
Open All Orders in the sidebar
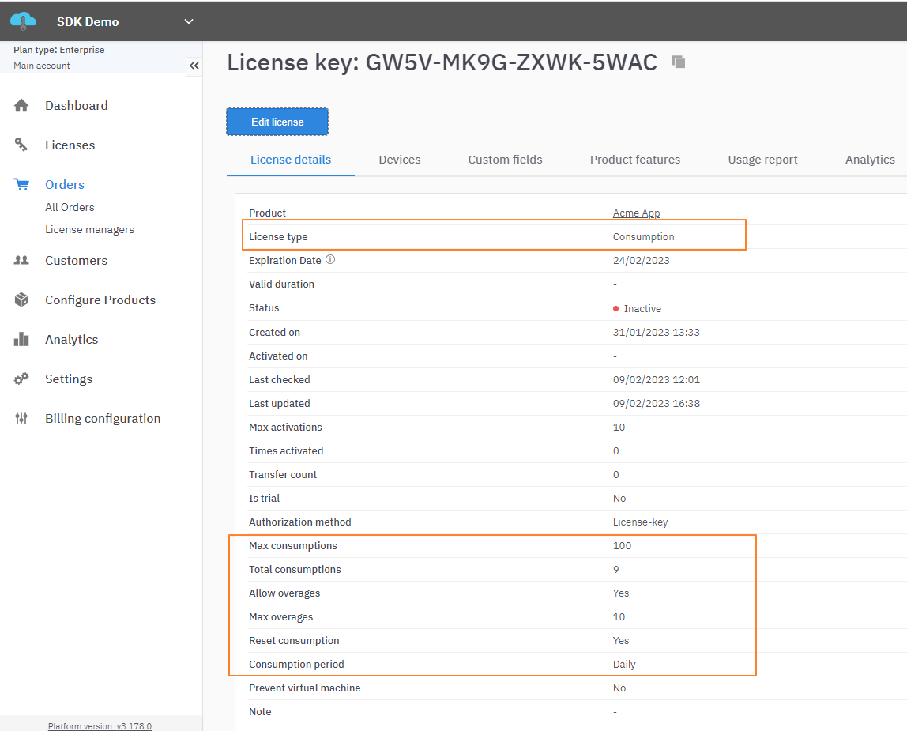pos(70,207)
